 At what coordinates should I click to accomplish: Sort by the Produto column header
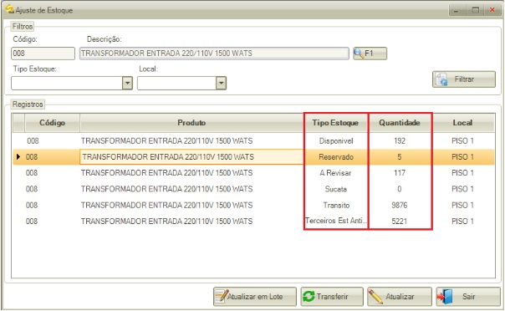pyautogui.click(x=191, y=123)
